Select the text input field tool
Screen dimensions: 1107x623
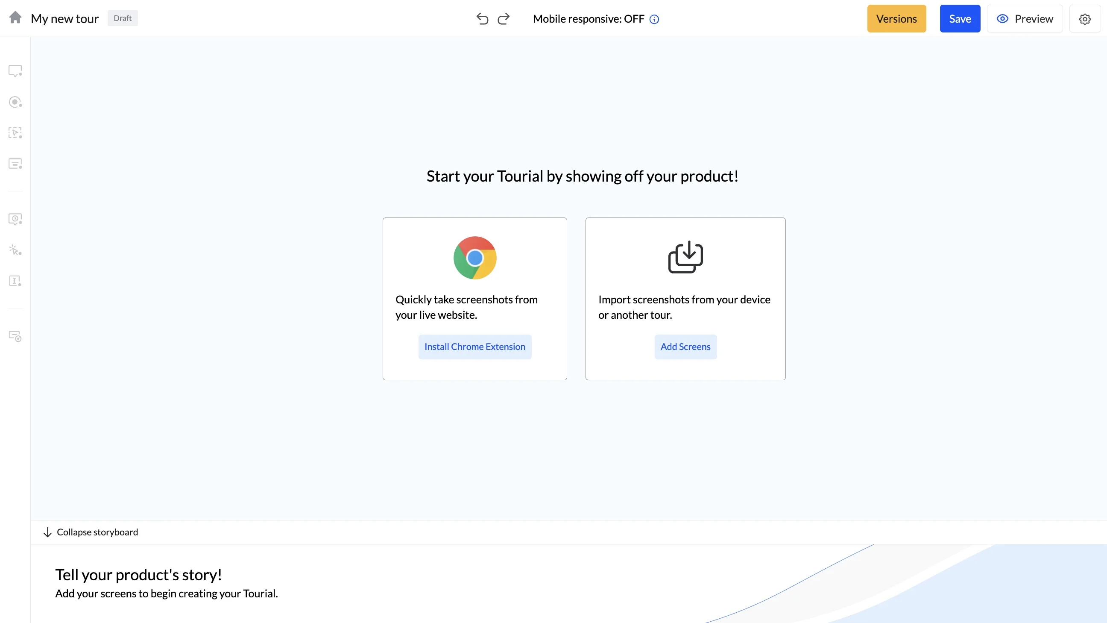coord(15,281)
